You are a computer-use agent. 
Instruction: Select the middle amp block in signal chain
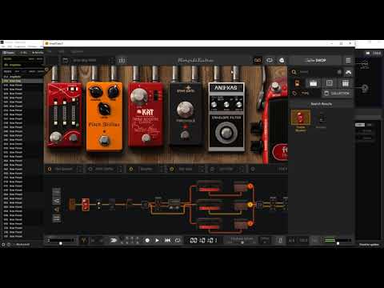coord(210,205)
